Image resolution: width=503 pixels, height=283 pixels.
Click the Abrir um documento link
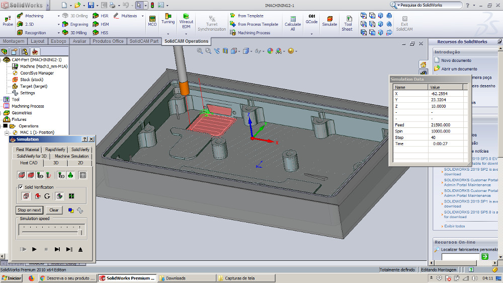tap(459, 69)
